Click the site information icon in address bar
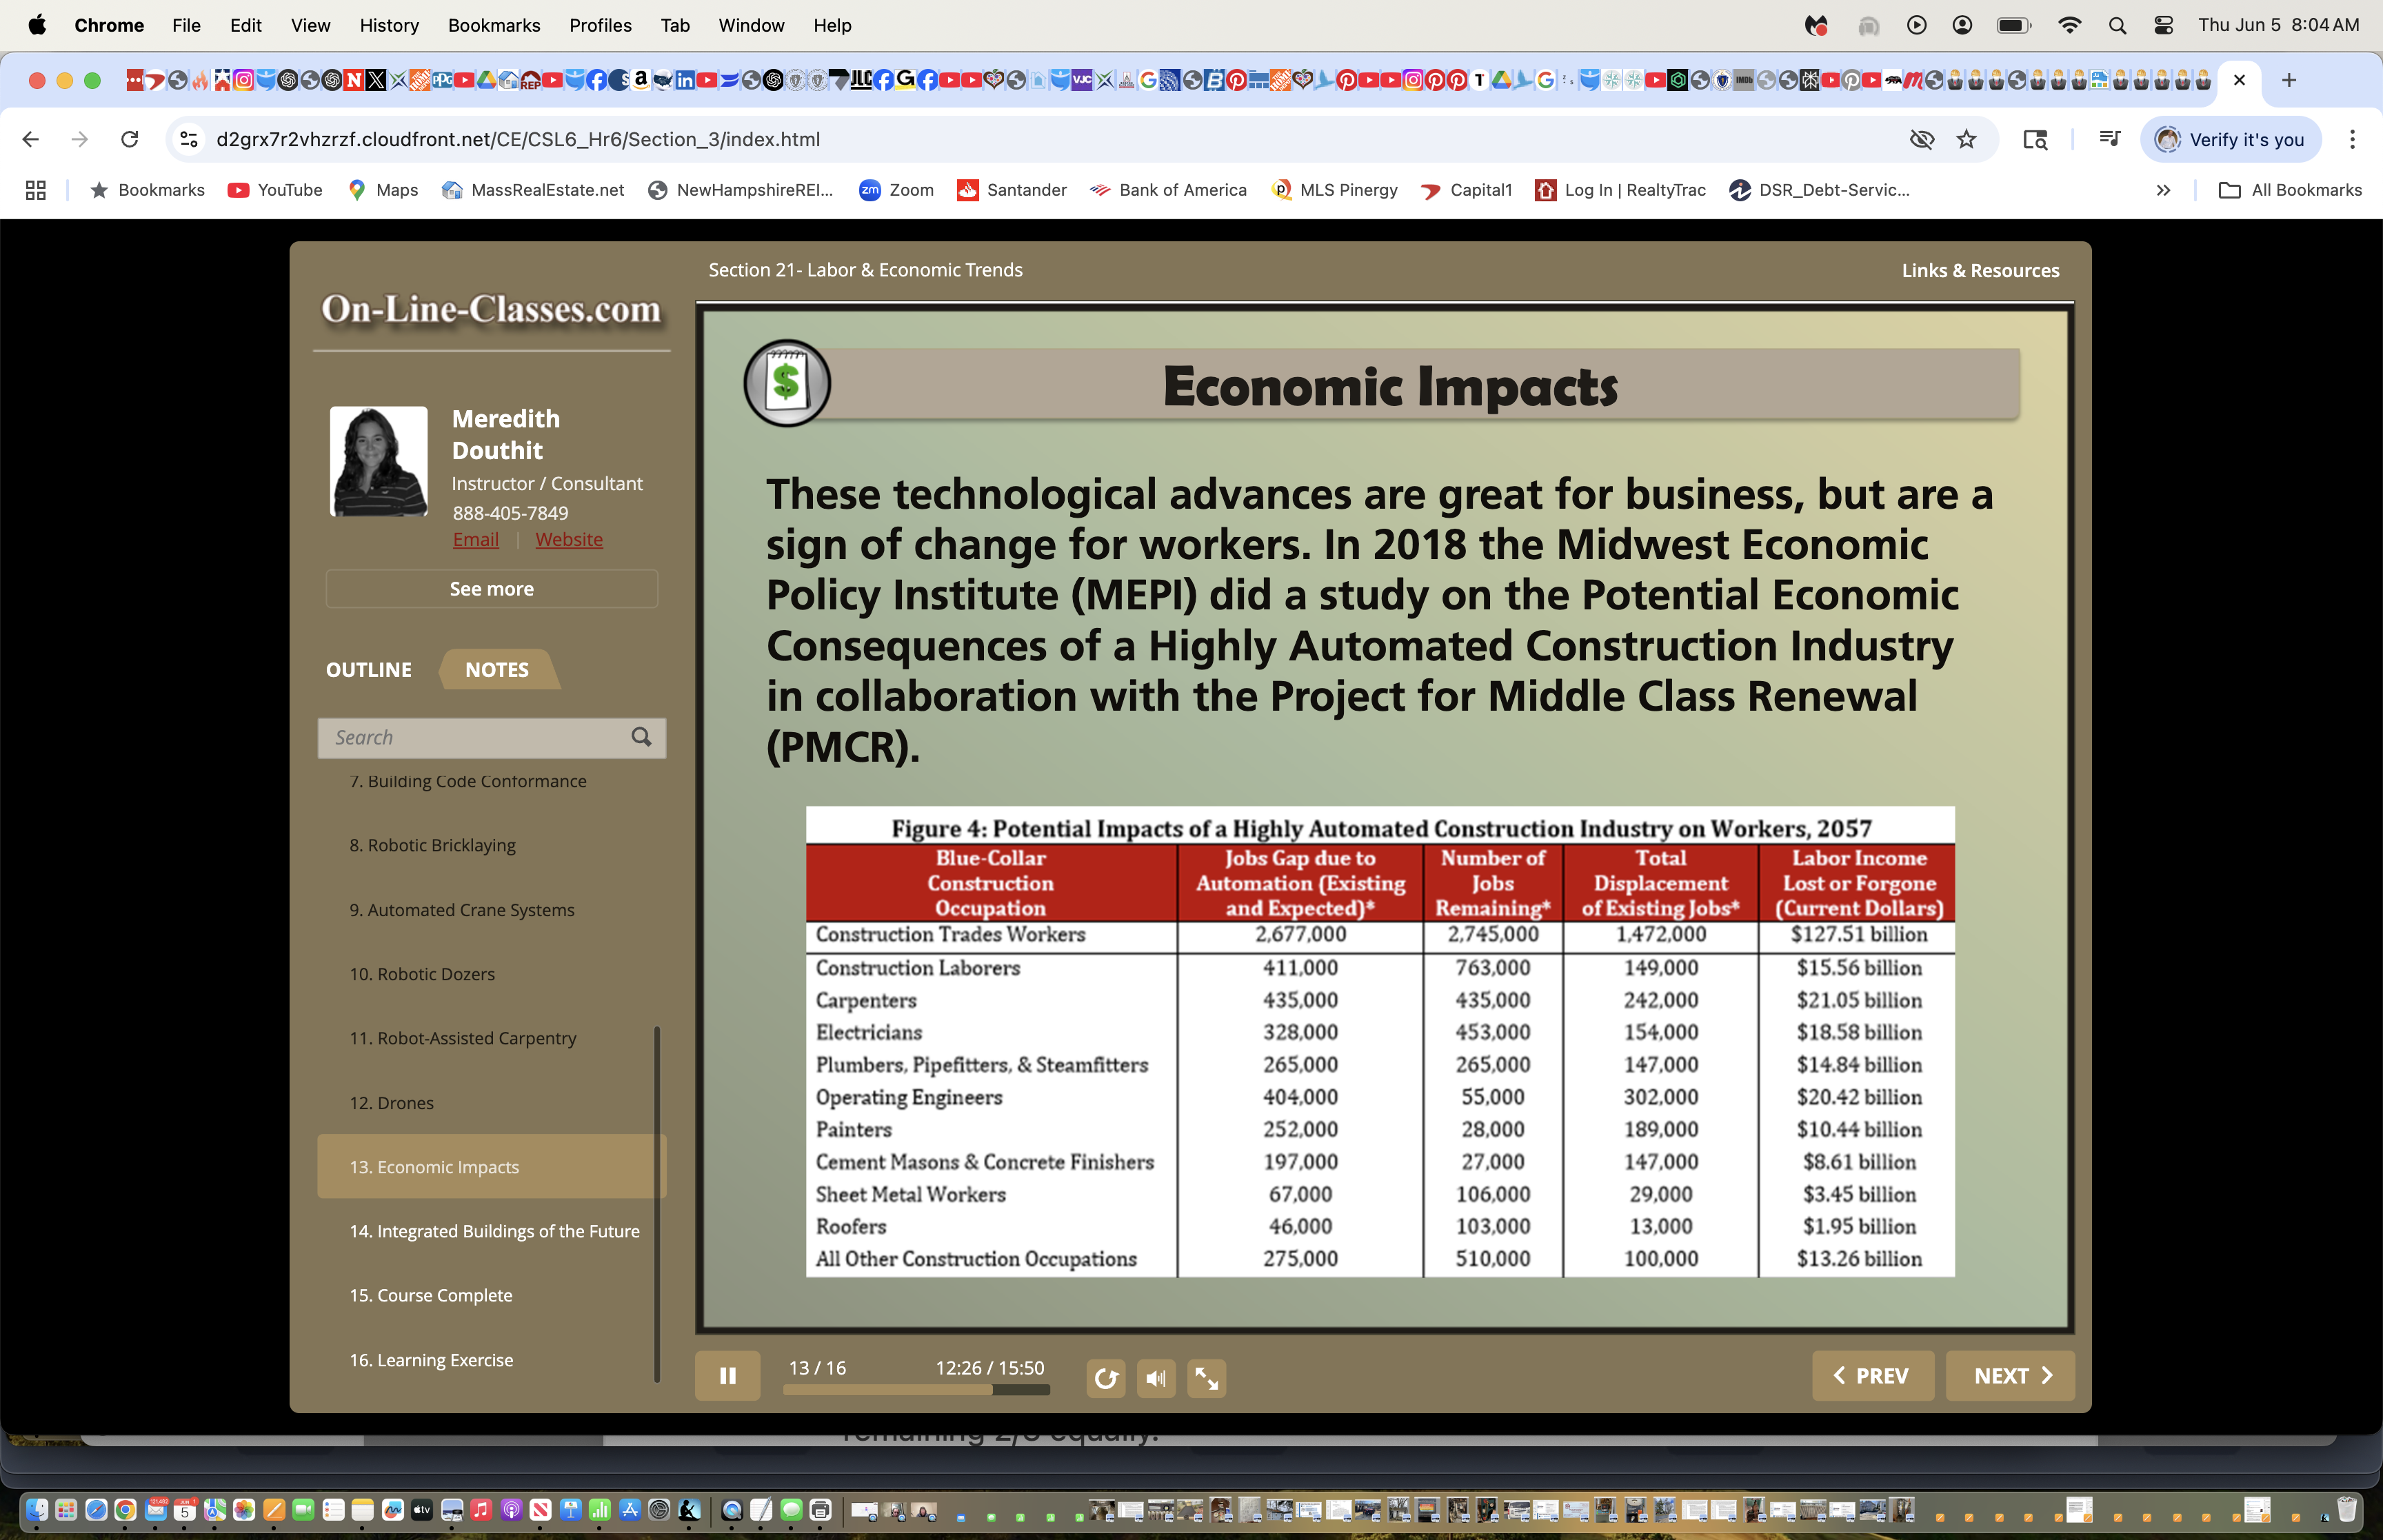 (189, 139)
